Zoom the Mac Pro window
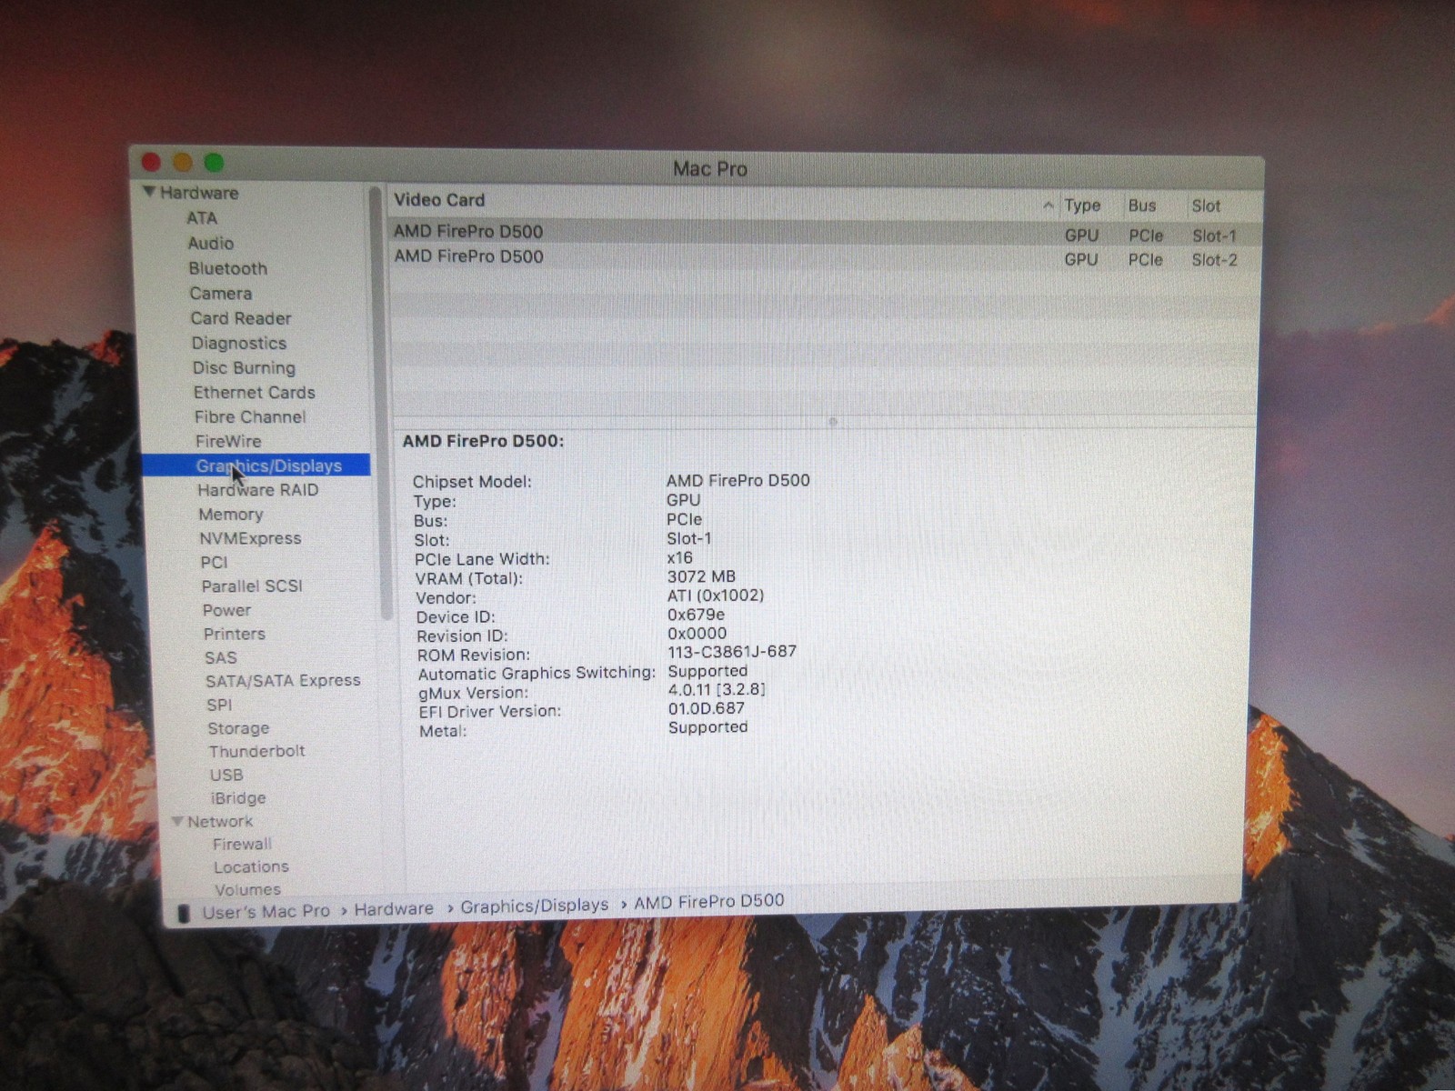Screen dimensions: 1455x1091 click(214, 163)
